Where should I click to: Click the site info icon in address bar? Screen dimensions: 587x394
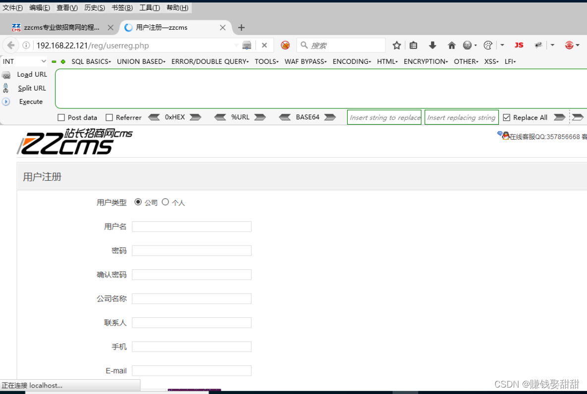pyautogui.click(x=26, y=45)
